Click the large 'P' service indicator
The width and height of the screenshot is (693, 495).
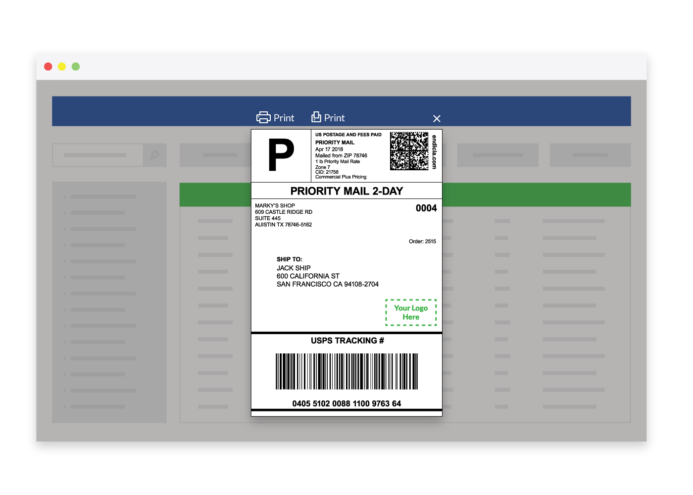(x=281, y=155)
